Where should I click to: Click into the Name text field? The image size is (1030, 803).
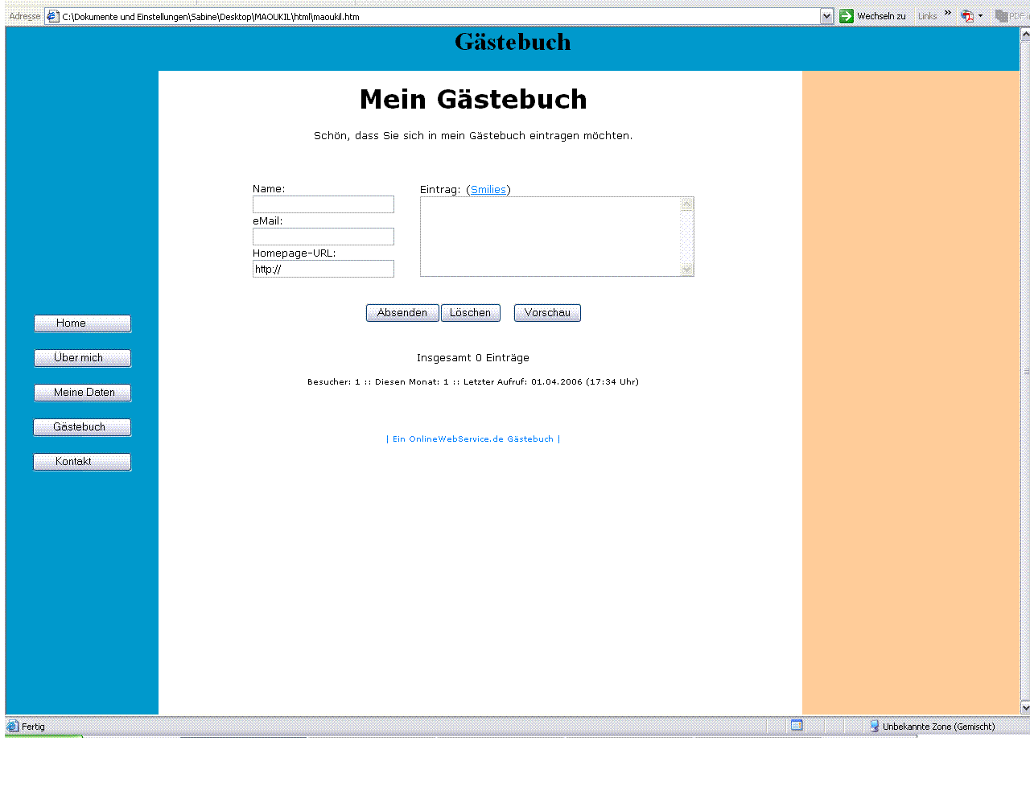pyautogui.click(x=323, y=205)
